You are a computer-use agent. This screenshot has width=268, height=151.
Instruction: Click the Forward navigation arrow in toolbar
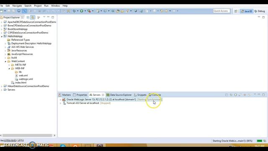click(174, 11)
